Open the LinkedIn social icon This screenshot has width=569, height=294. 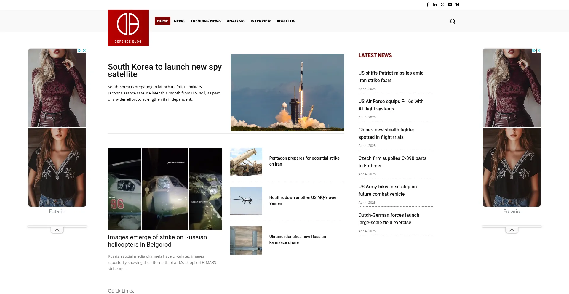click(x=435, y=4)
